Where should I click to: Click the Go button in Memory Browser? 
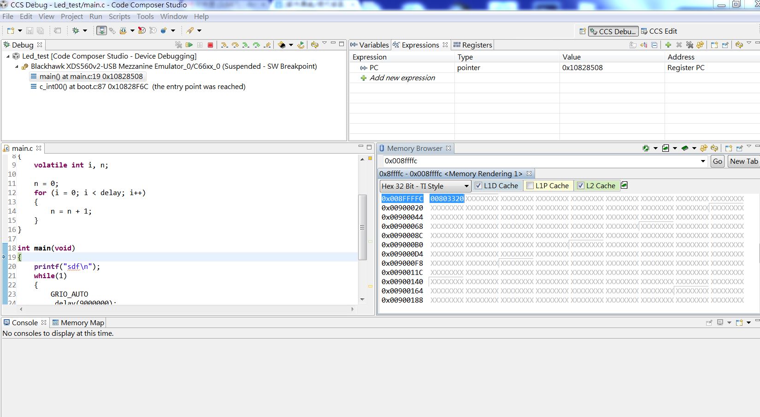pyautogui.click(x=718, y=161)
